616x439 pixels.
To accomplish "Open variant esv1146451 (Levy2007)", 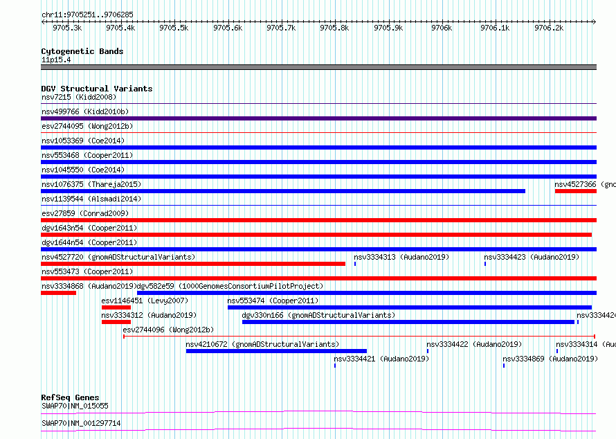I will coord(145,301).
